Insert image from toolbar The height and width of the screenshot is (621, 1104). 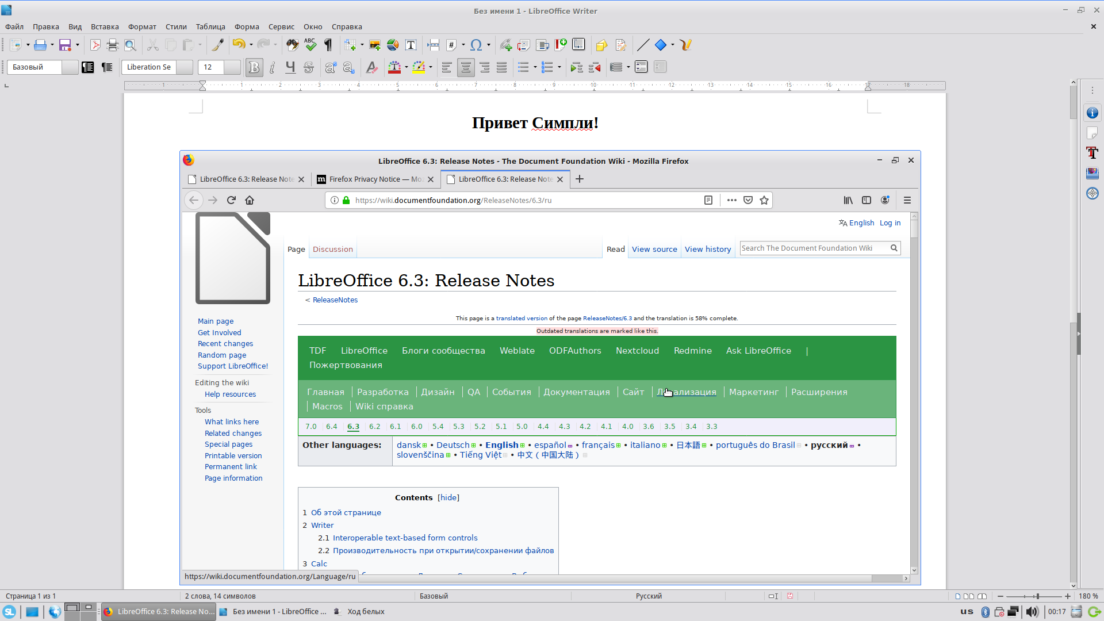pyautogui.click(x=375, y=45)
